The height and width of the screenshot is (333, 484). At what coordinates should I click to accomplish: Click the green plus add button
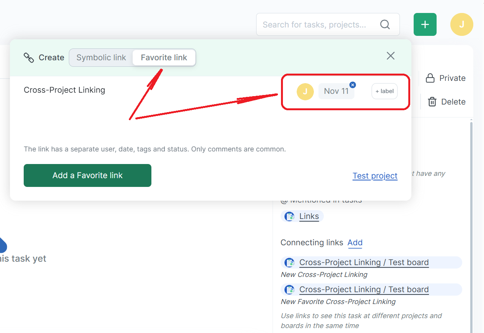coord(425,24)
